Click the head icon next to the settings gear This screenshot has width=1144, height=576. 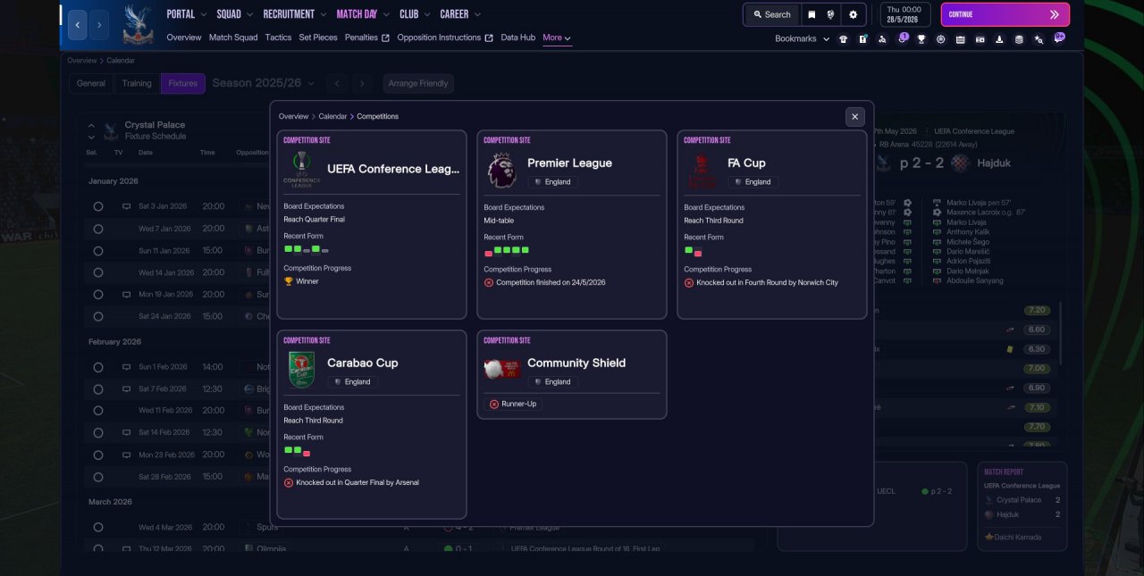(x=831, y=14)
